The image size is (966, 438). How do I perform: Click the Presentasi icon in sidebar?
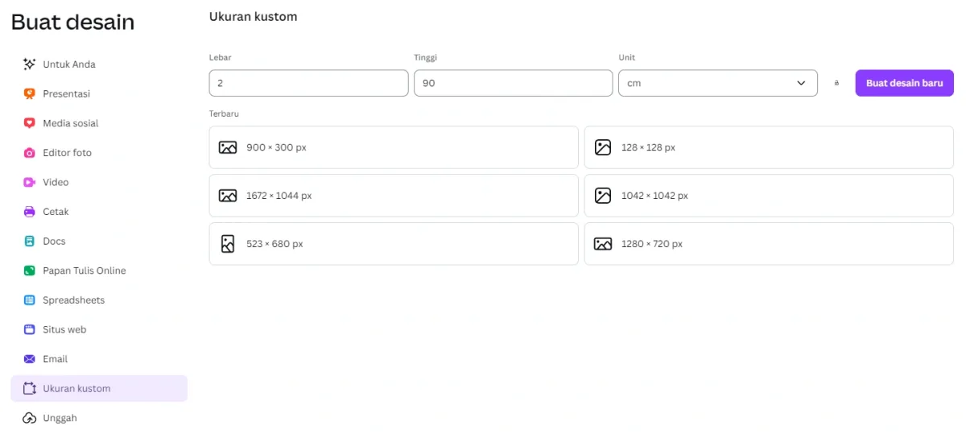pyautogui.click(x=29, y=93)
